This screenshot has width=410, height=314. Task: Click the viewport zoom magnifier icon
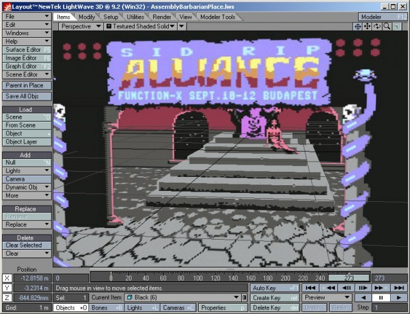pyautogui.click(x=387, y=27)
